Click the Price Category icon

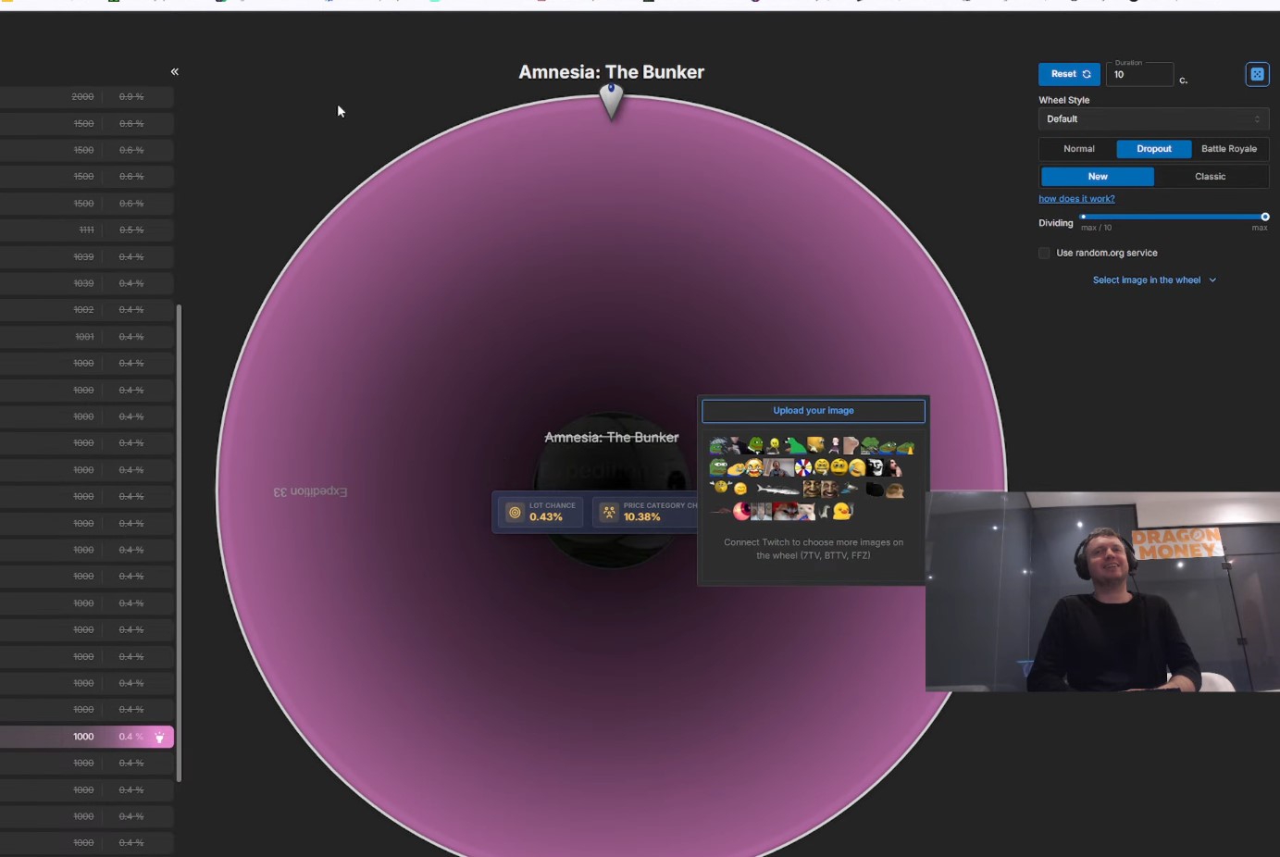609,512
